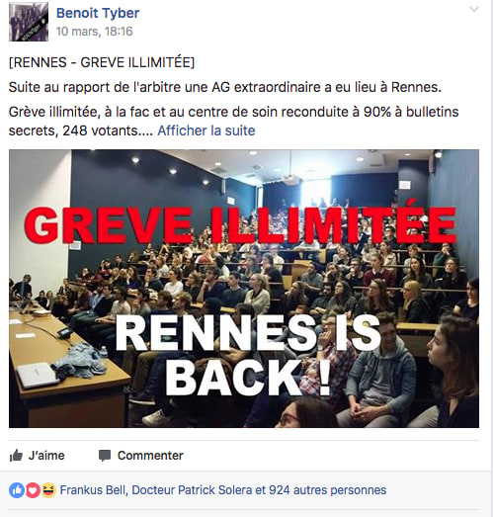Open Frankus Bell's profile link

click(x=93, y=490)
